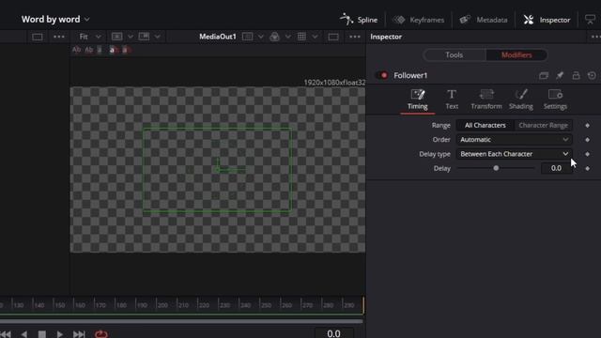Screen dimensions: 601x338
Task: Click the single viewer icon right of grid
Action: pos(333,37)
